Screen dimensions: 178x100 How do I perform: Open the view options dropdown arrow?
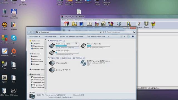click(x=124, y=36)
